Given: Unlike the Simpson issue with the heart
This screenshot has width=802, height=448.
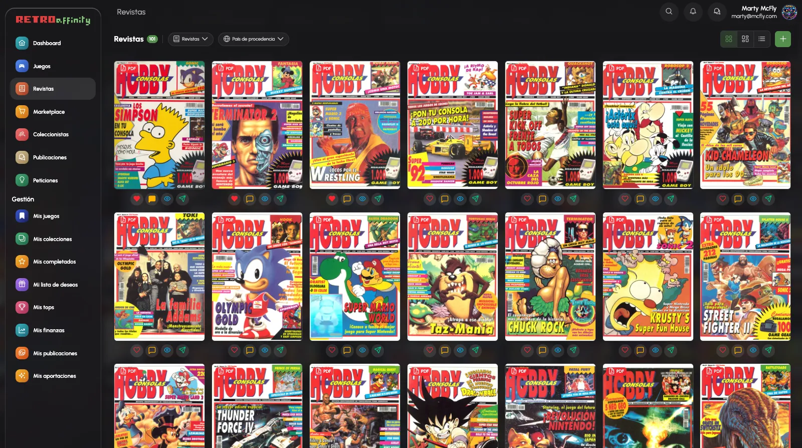Looking at the screenshot, I should click(x=137, y=199).
